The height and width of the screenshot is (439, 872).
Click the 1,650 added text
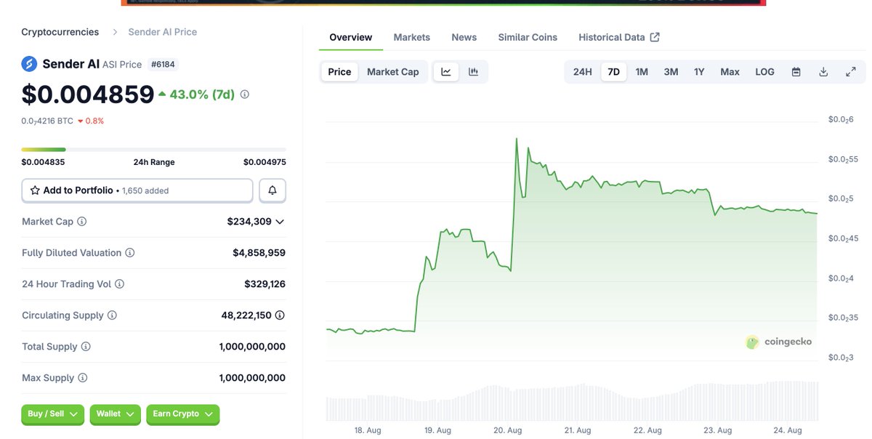(145, 190)
